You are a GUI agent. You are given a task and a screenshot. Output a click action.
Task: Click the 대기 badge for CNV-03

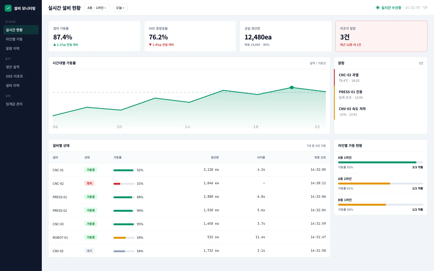click(x=89, y=251)
